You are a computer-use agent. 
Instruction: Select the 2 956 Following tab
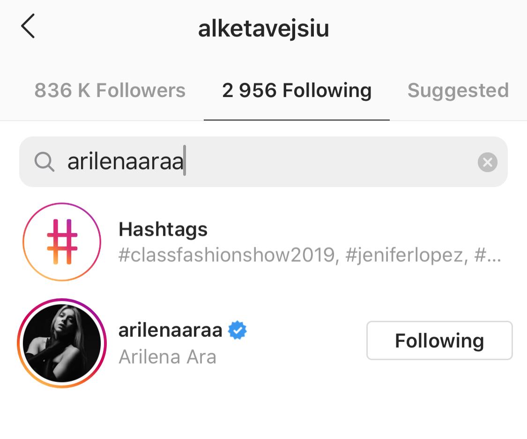pos(297,91)
